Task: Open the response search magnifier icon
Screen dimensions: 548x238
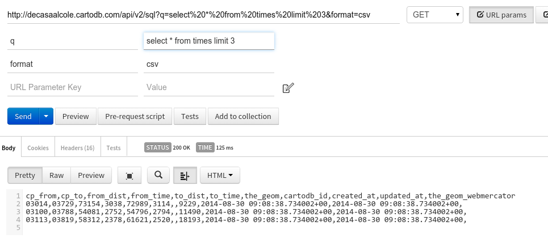Action: point(158,175)
